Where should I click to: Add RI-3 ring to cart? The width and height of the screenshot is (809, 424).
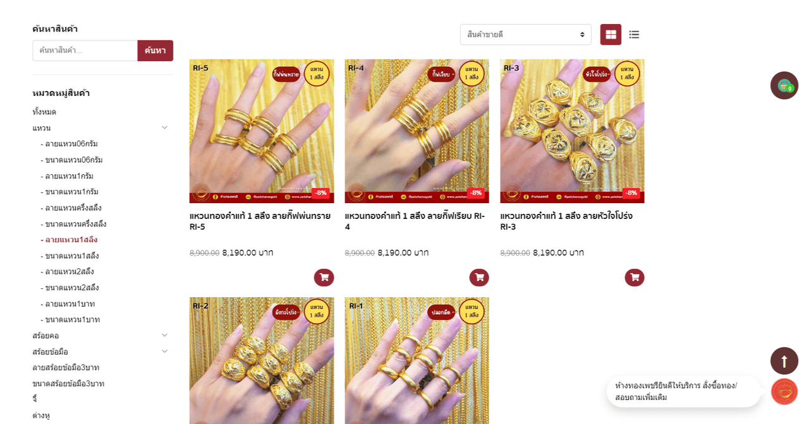(x=635, y=278)
